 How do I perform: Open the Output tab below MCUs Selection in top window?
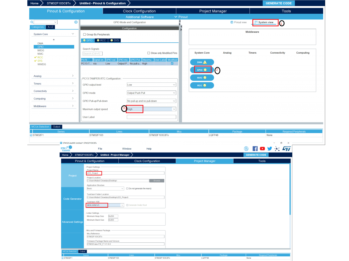[56, 127]
